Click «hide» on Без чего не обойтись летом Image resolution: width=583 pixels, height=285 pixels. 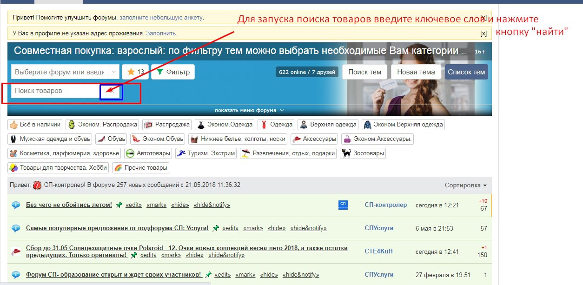point(180,205)
